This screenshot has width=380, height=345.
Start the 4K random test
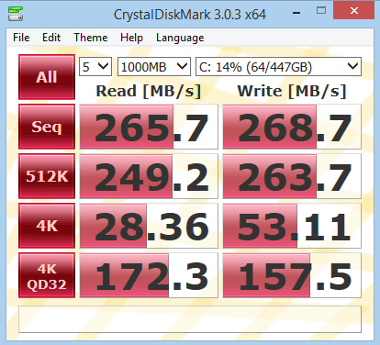[x=47, y=226]
